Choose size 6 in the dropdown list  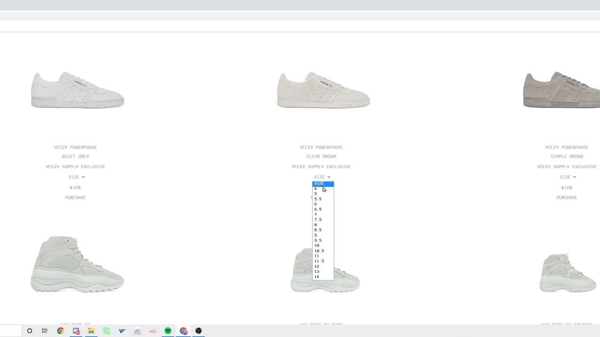click(x=323, y=204)
